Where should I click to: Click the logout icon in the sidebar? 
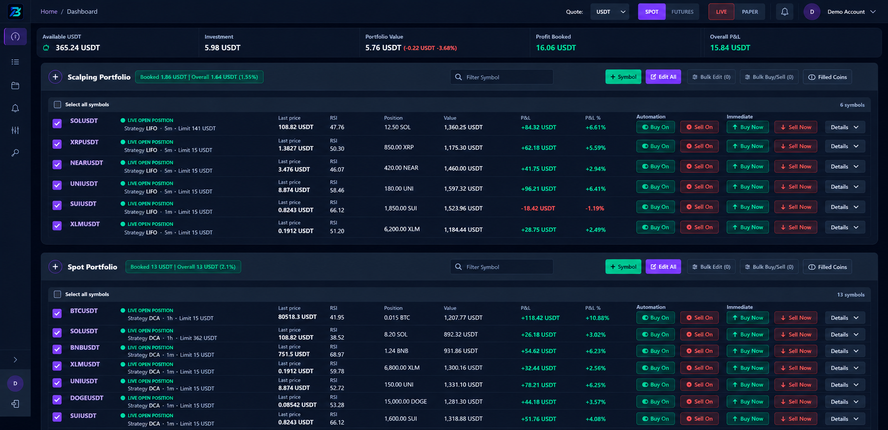pos(15,404)
